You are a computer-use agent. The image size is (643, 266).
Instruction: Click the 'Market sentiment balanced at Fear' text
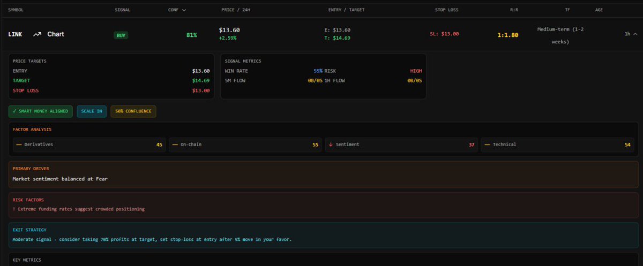point(60,179)
